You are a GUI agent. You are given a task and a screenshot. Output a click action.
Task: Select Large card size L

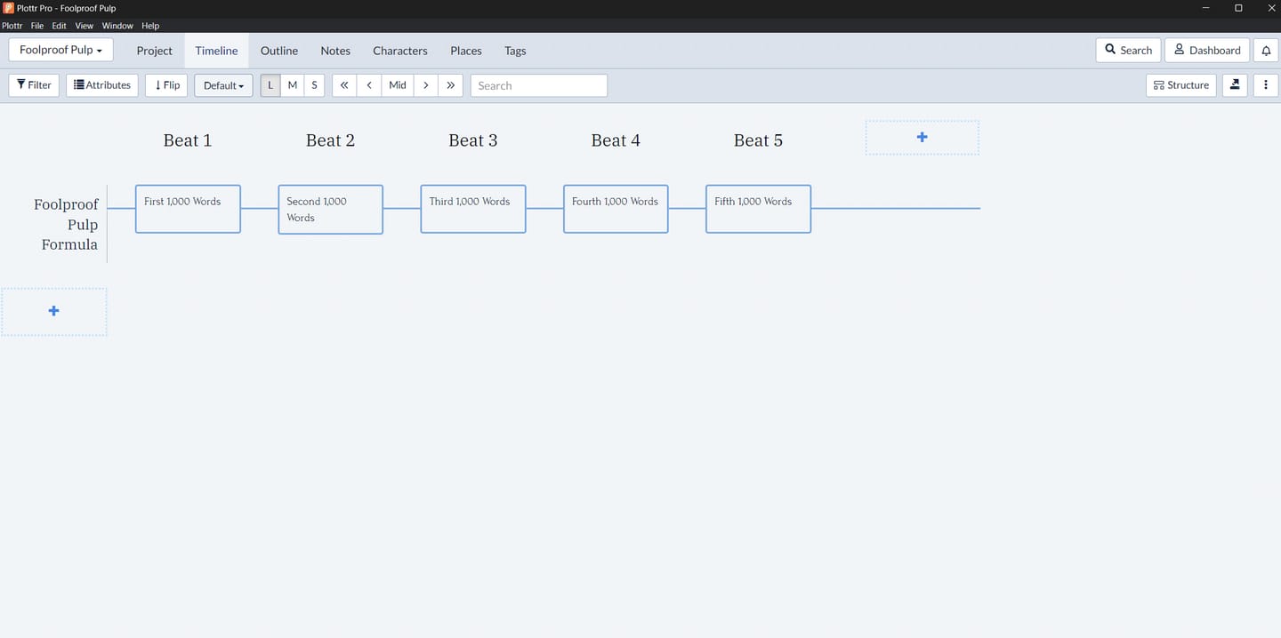point(270,85)
